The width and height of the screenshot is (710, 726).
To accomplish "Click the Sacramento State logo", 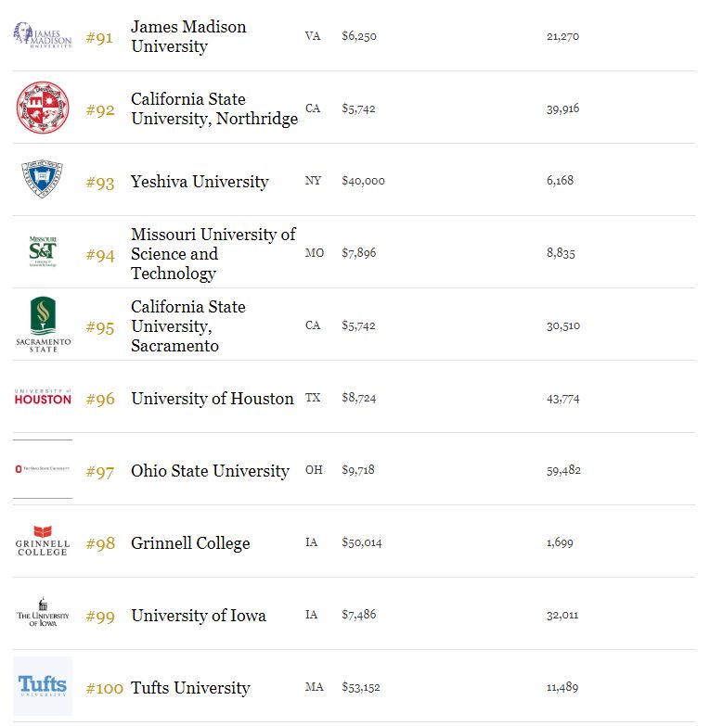I will pyautogui.click(x=43, y=325).
